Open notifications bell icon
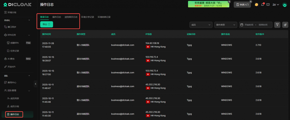This screenshot has height=120, width=290. pyautogui.click(x=263, y=5)
